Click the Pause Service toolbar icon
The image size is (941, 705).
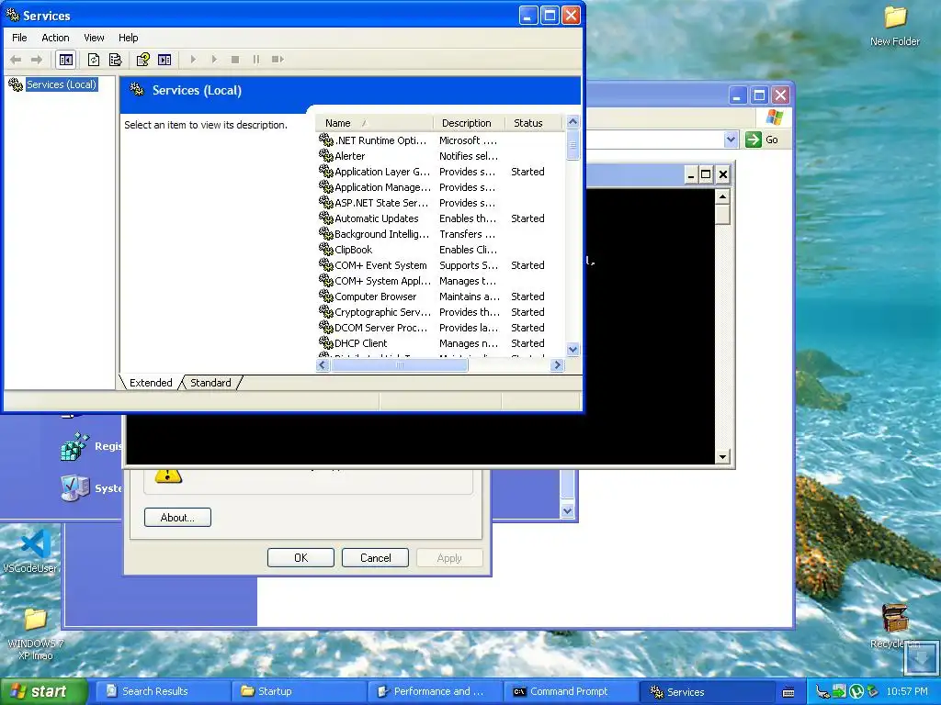(x=256, y=60)
